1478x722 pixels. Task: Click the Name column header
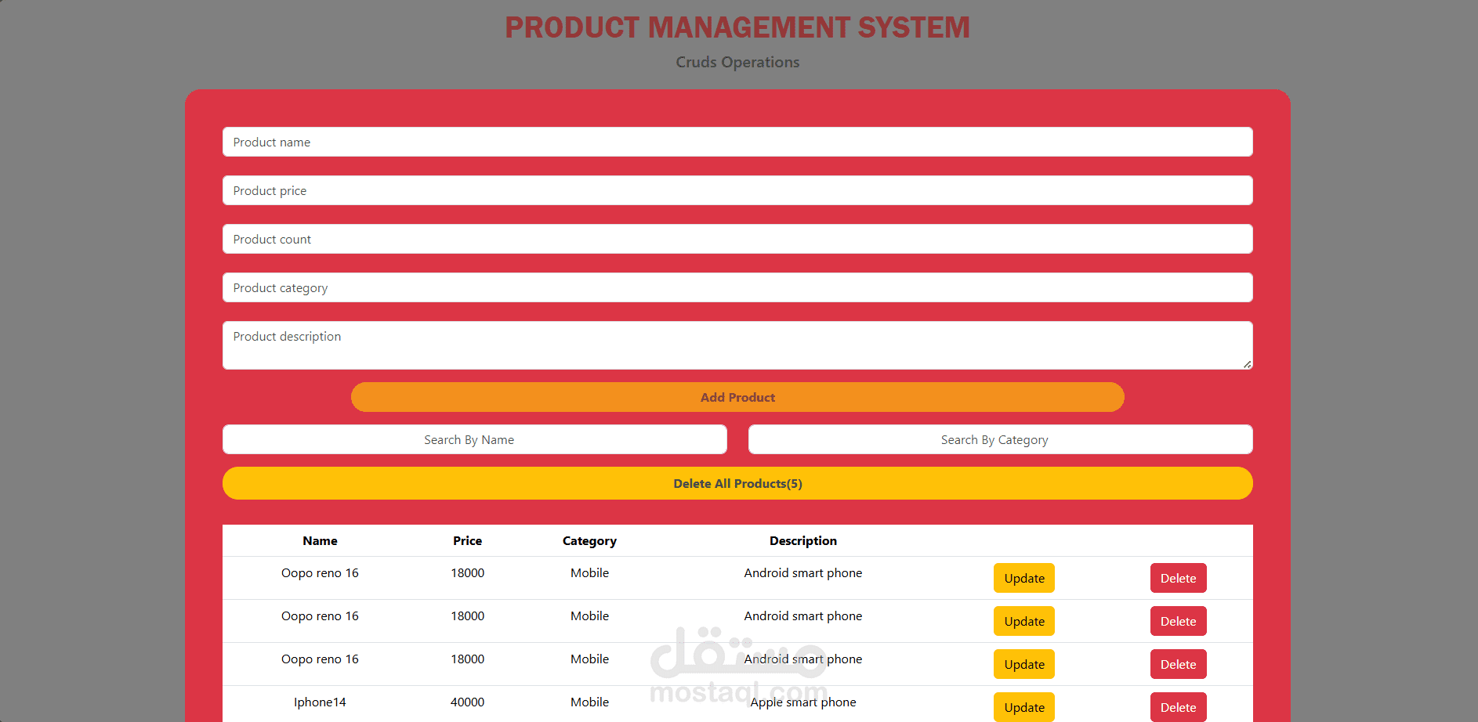[x=320, y=540]
